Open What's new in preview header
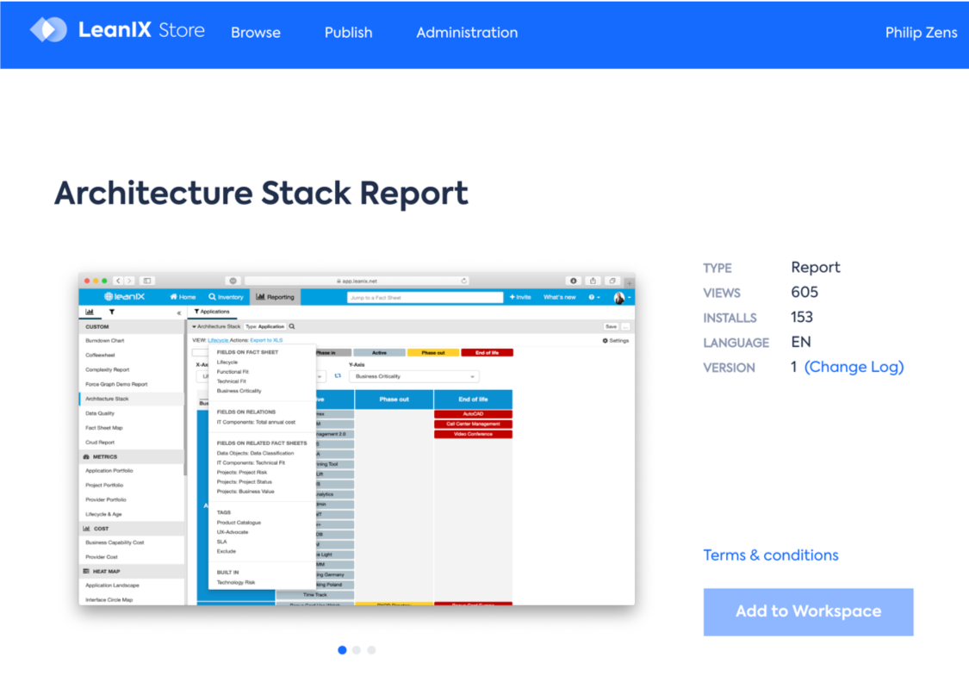The image size is (969, 694). coord(559,297)
